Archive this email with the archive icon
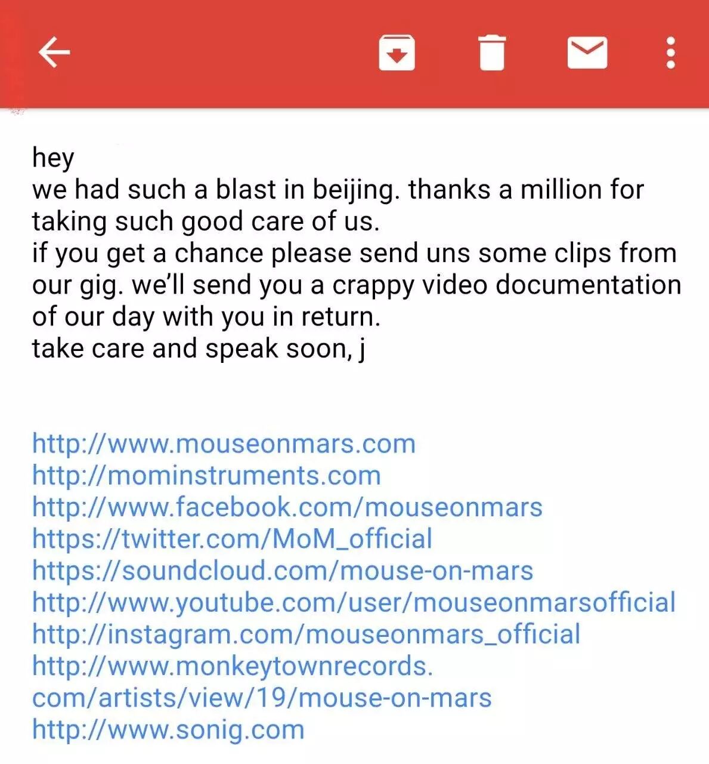Viewport: 709px width, 764px height. 397,53
